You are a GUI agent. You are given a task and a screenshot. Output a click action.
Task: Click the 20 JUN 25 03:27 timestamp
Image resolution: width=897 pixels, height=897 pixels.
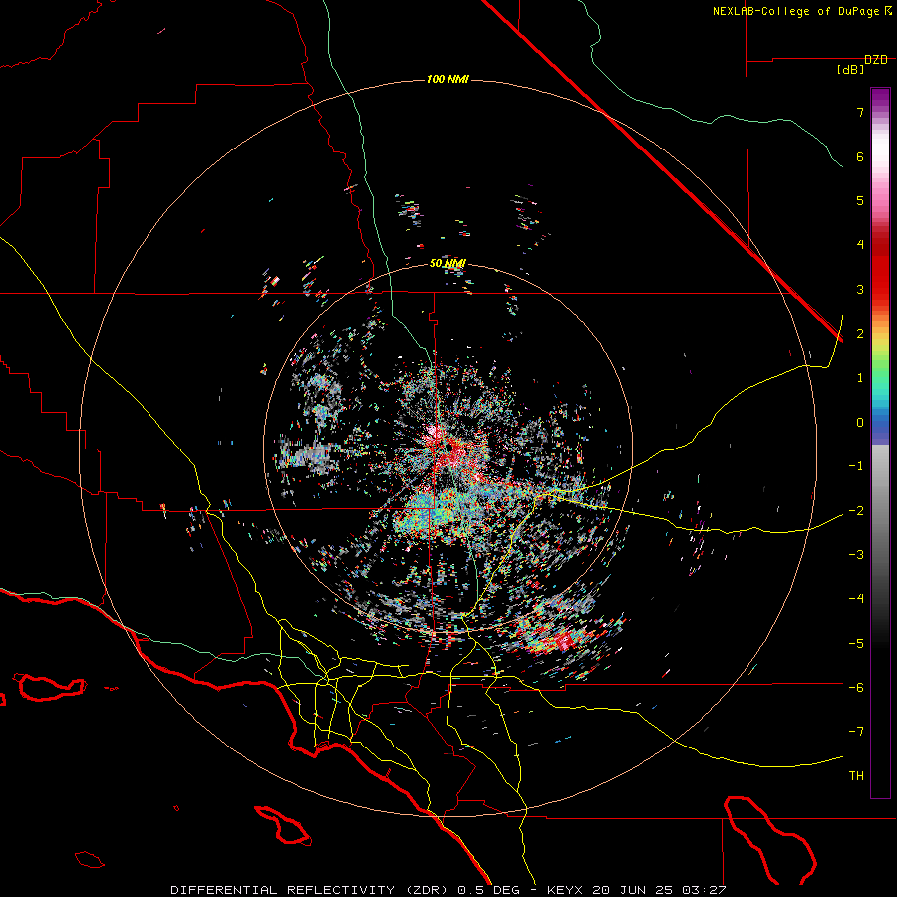pyautogui.click(x=659, y=890)
